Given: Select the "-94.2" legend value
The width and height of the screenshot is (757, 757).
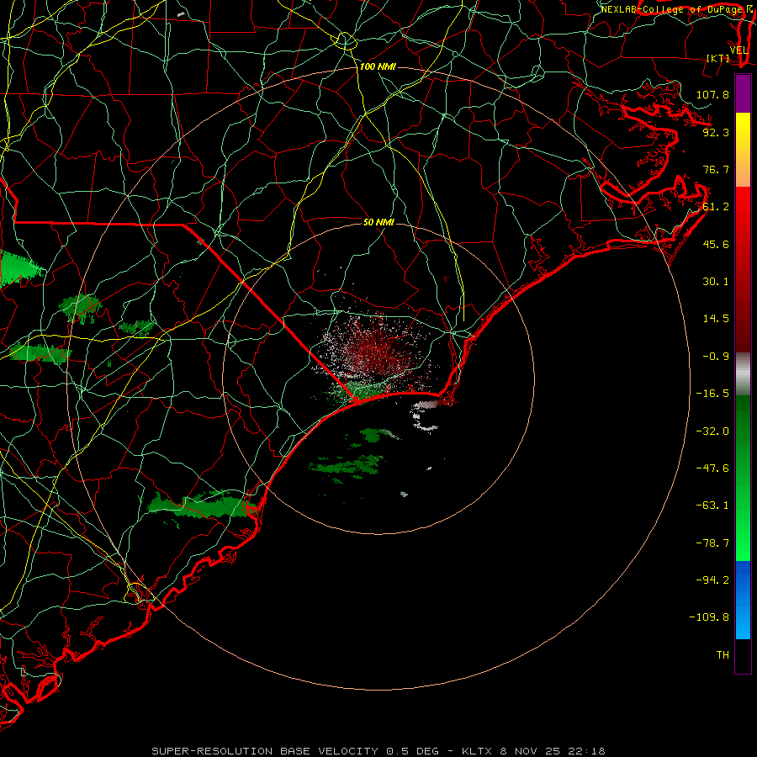Looking at the screenshot, I should coord(712,580).
